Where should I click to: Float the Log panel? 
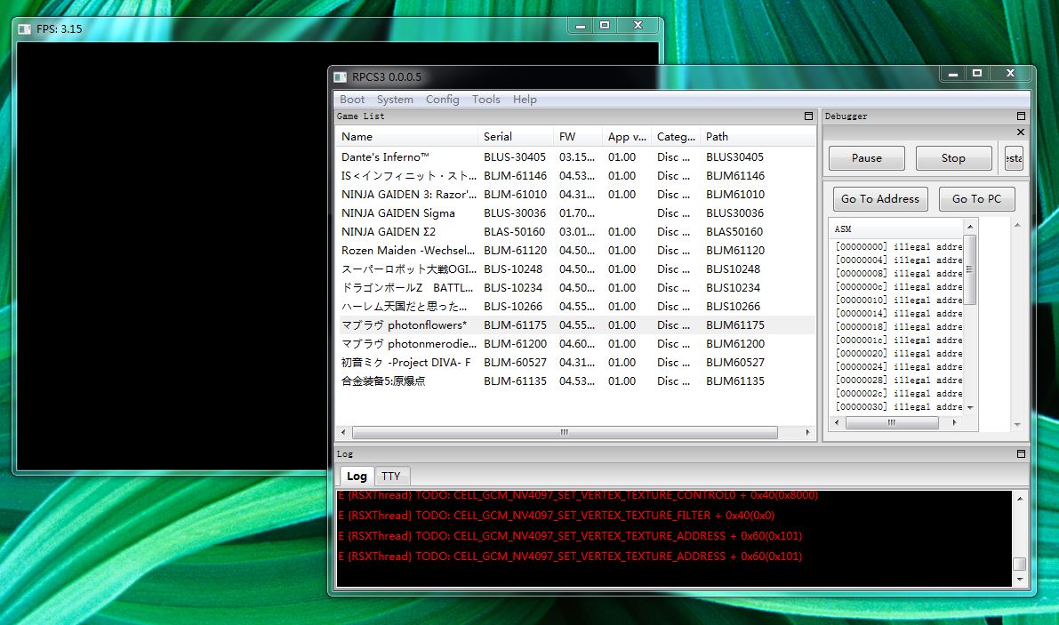coord(1021,454)
